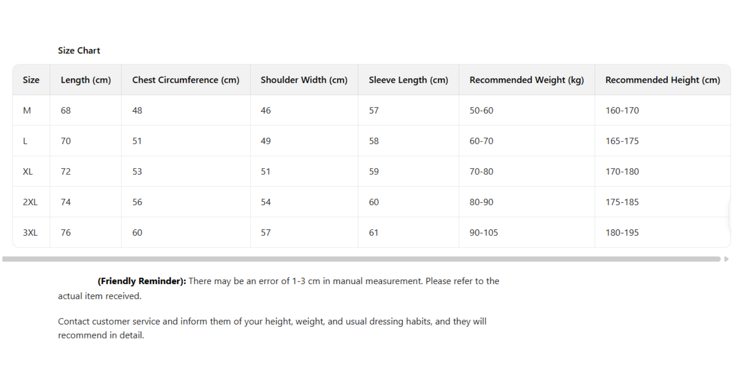Viewport: 734px width, 382px height.
Task: Select the M size row label
Action: tap(27, 110)
